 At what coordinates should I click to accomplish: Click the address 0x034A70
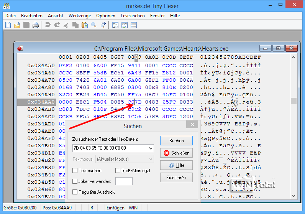pyautogui.click(x=41, y=80)
